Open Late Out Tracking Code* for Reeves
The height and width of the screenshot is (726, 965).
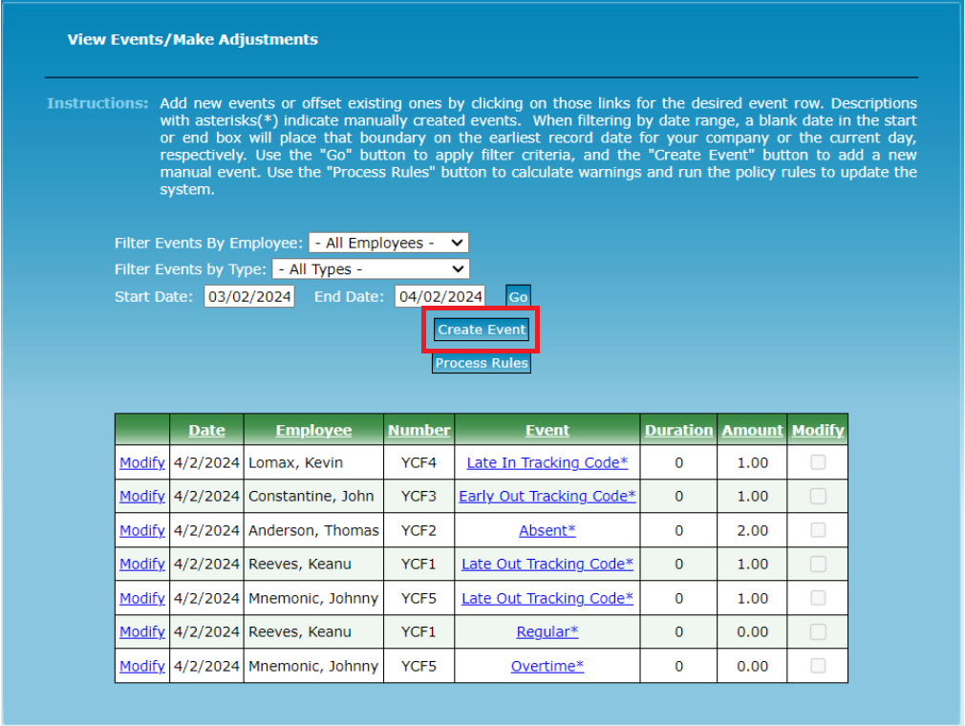click(547, 564)
